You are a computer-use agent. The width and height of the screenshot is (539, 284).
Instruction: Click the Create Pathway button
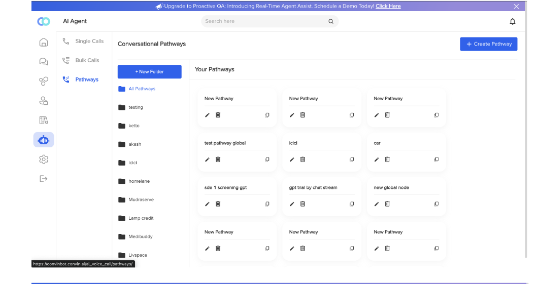(488, 44)
